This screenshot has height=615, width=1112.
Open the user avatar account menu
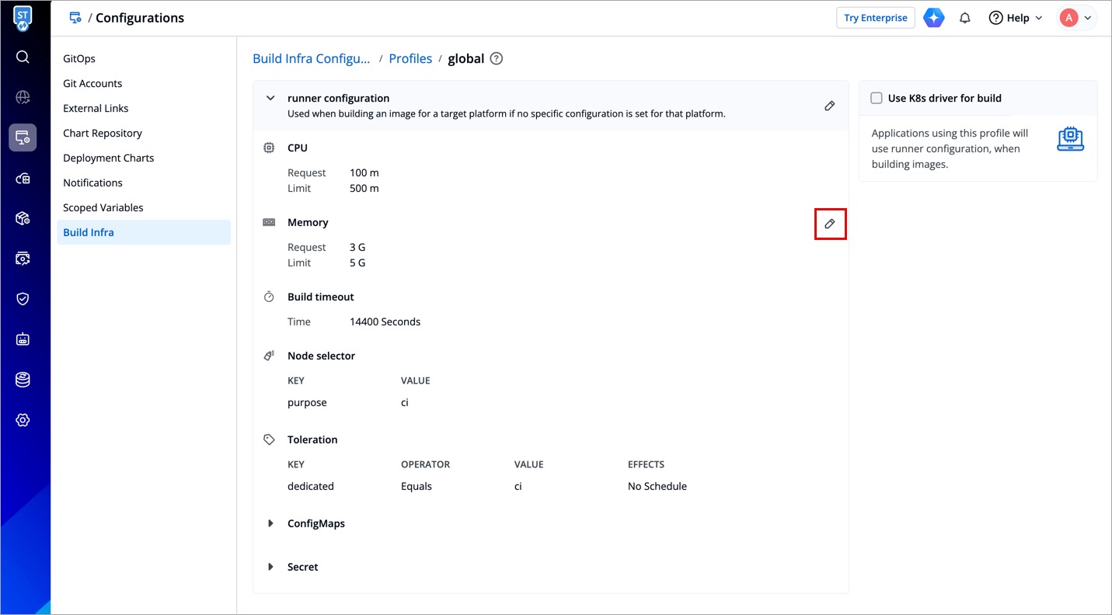click(1076, 18)
